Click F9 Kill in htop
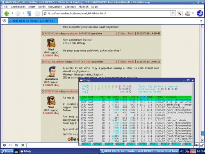 pos(175,144)
